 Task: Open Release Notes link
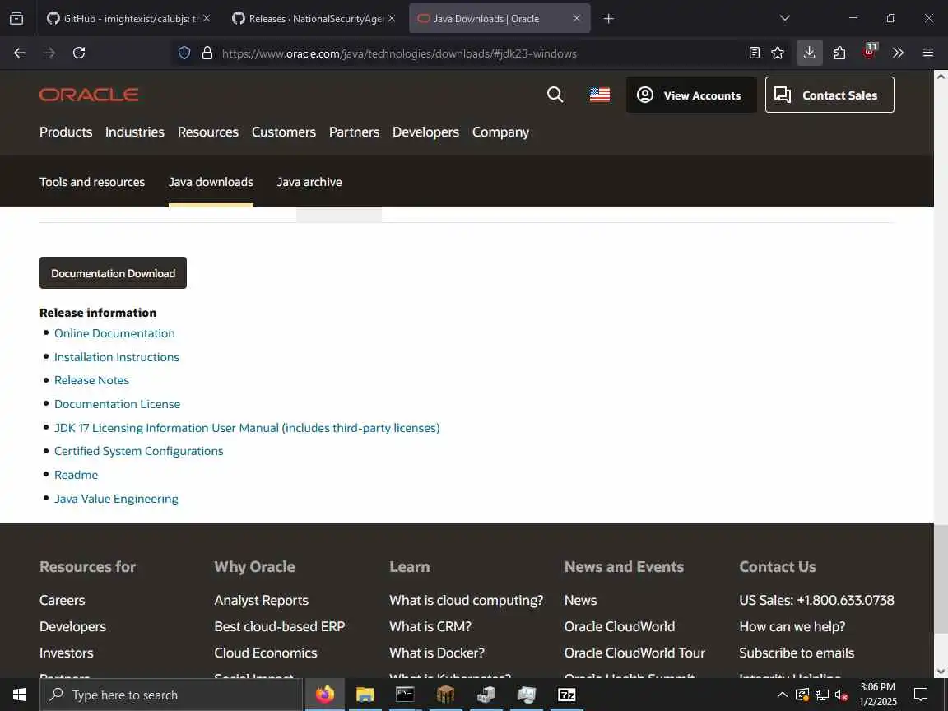(x=92, y=380)
